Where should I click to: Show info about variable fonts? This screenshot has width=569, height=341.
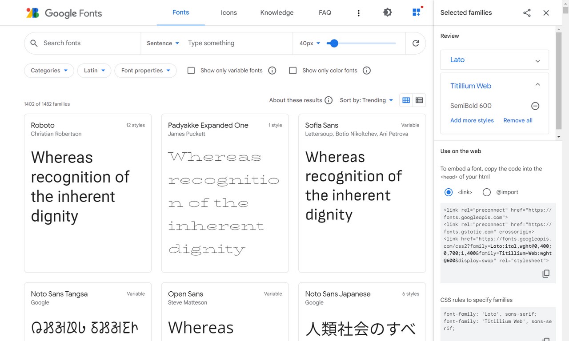click(272, 71)
